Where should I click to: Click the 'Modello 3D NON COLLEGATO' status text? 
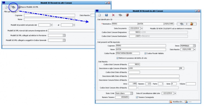pyautogui.click(x=171, y=28)
